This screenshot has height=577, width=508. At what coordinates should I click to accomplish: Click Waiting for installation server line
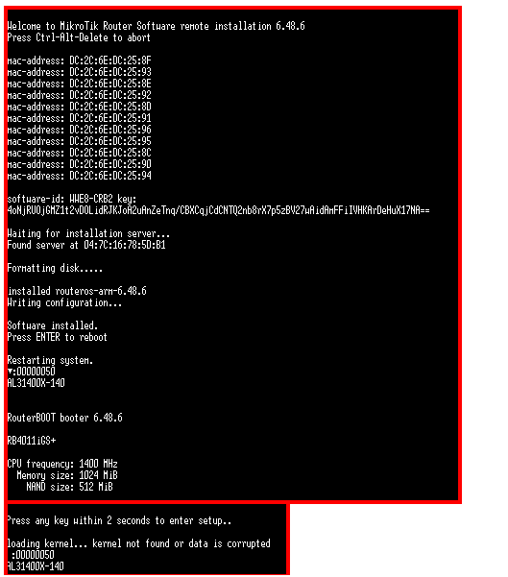pyautogui.click(x=88, y=233)
